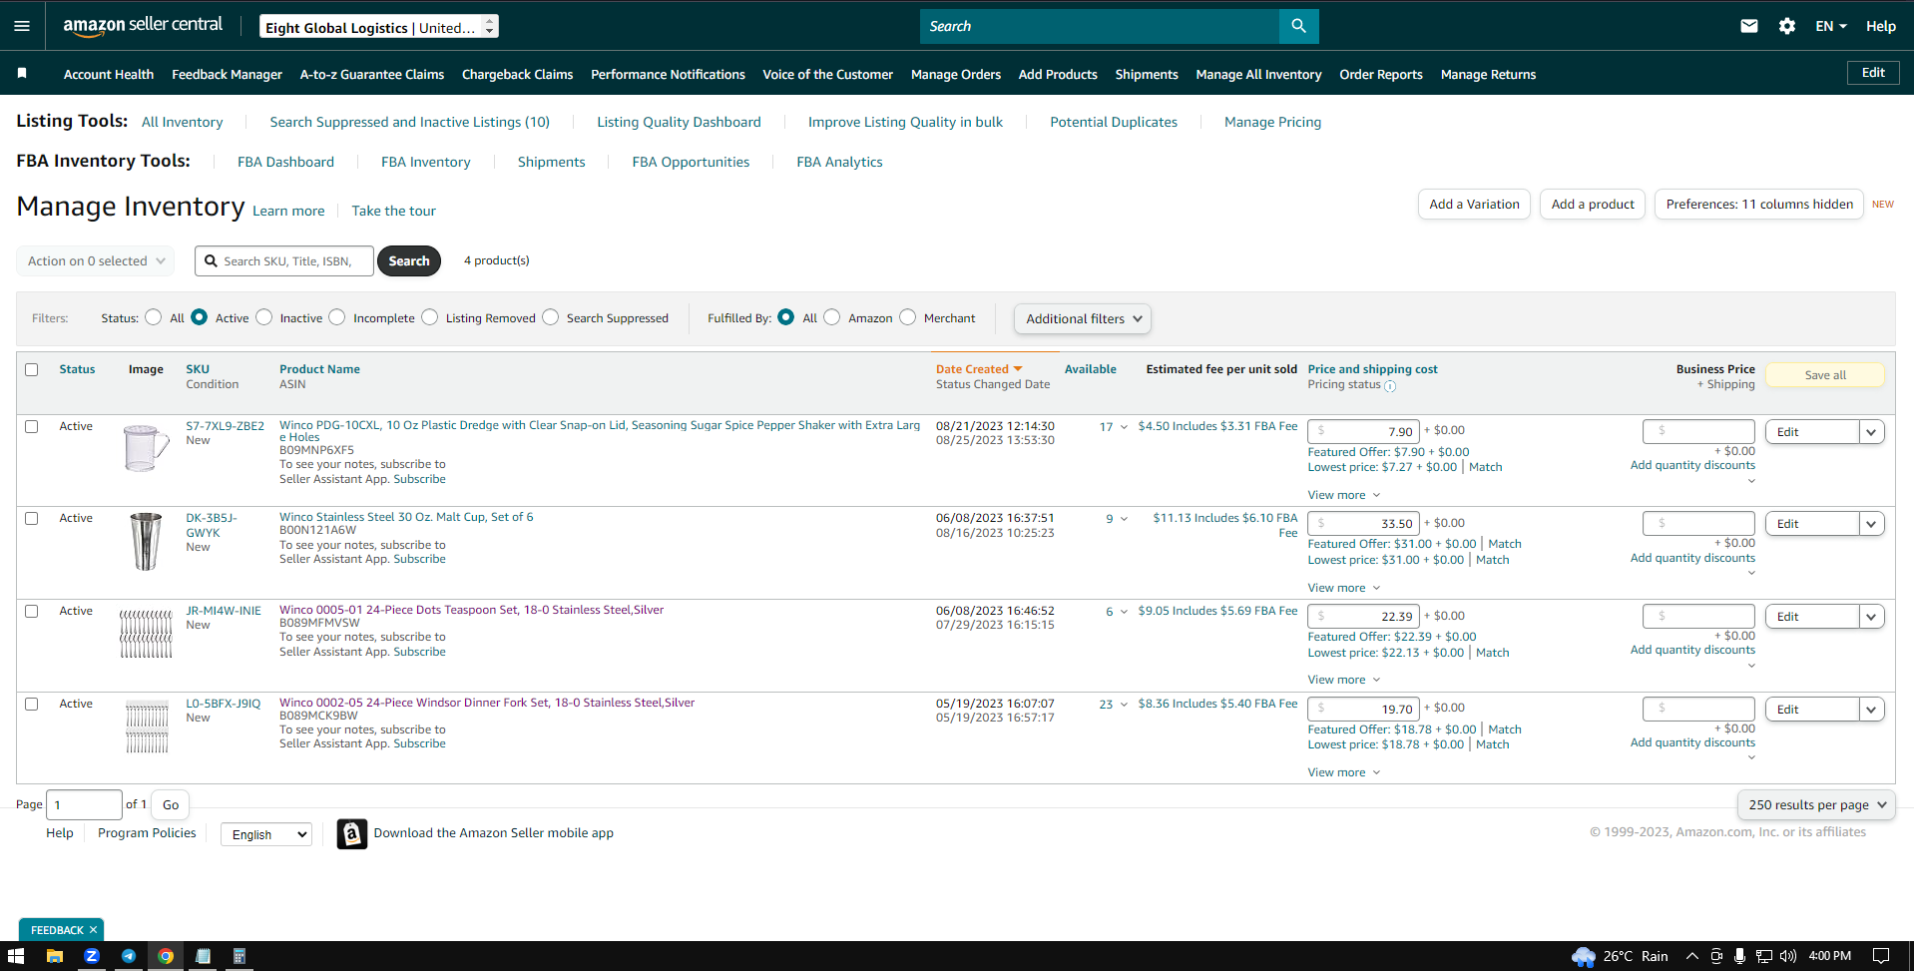Click the Search SKU, Title, ISBN field

(284, 260)
